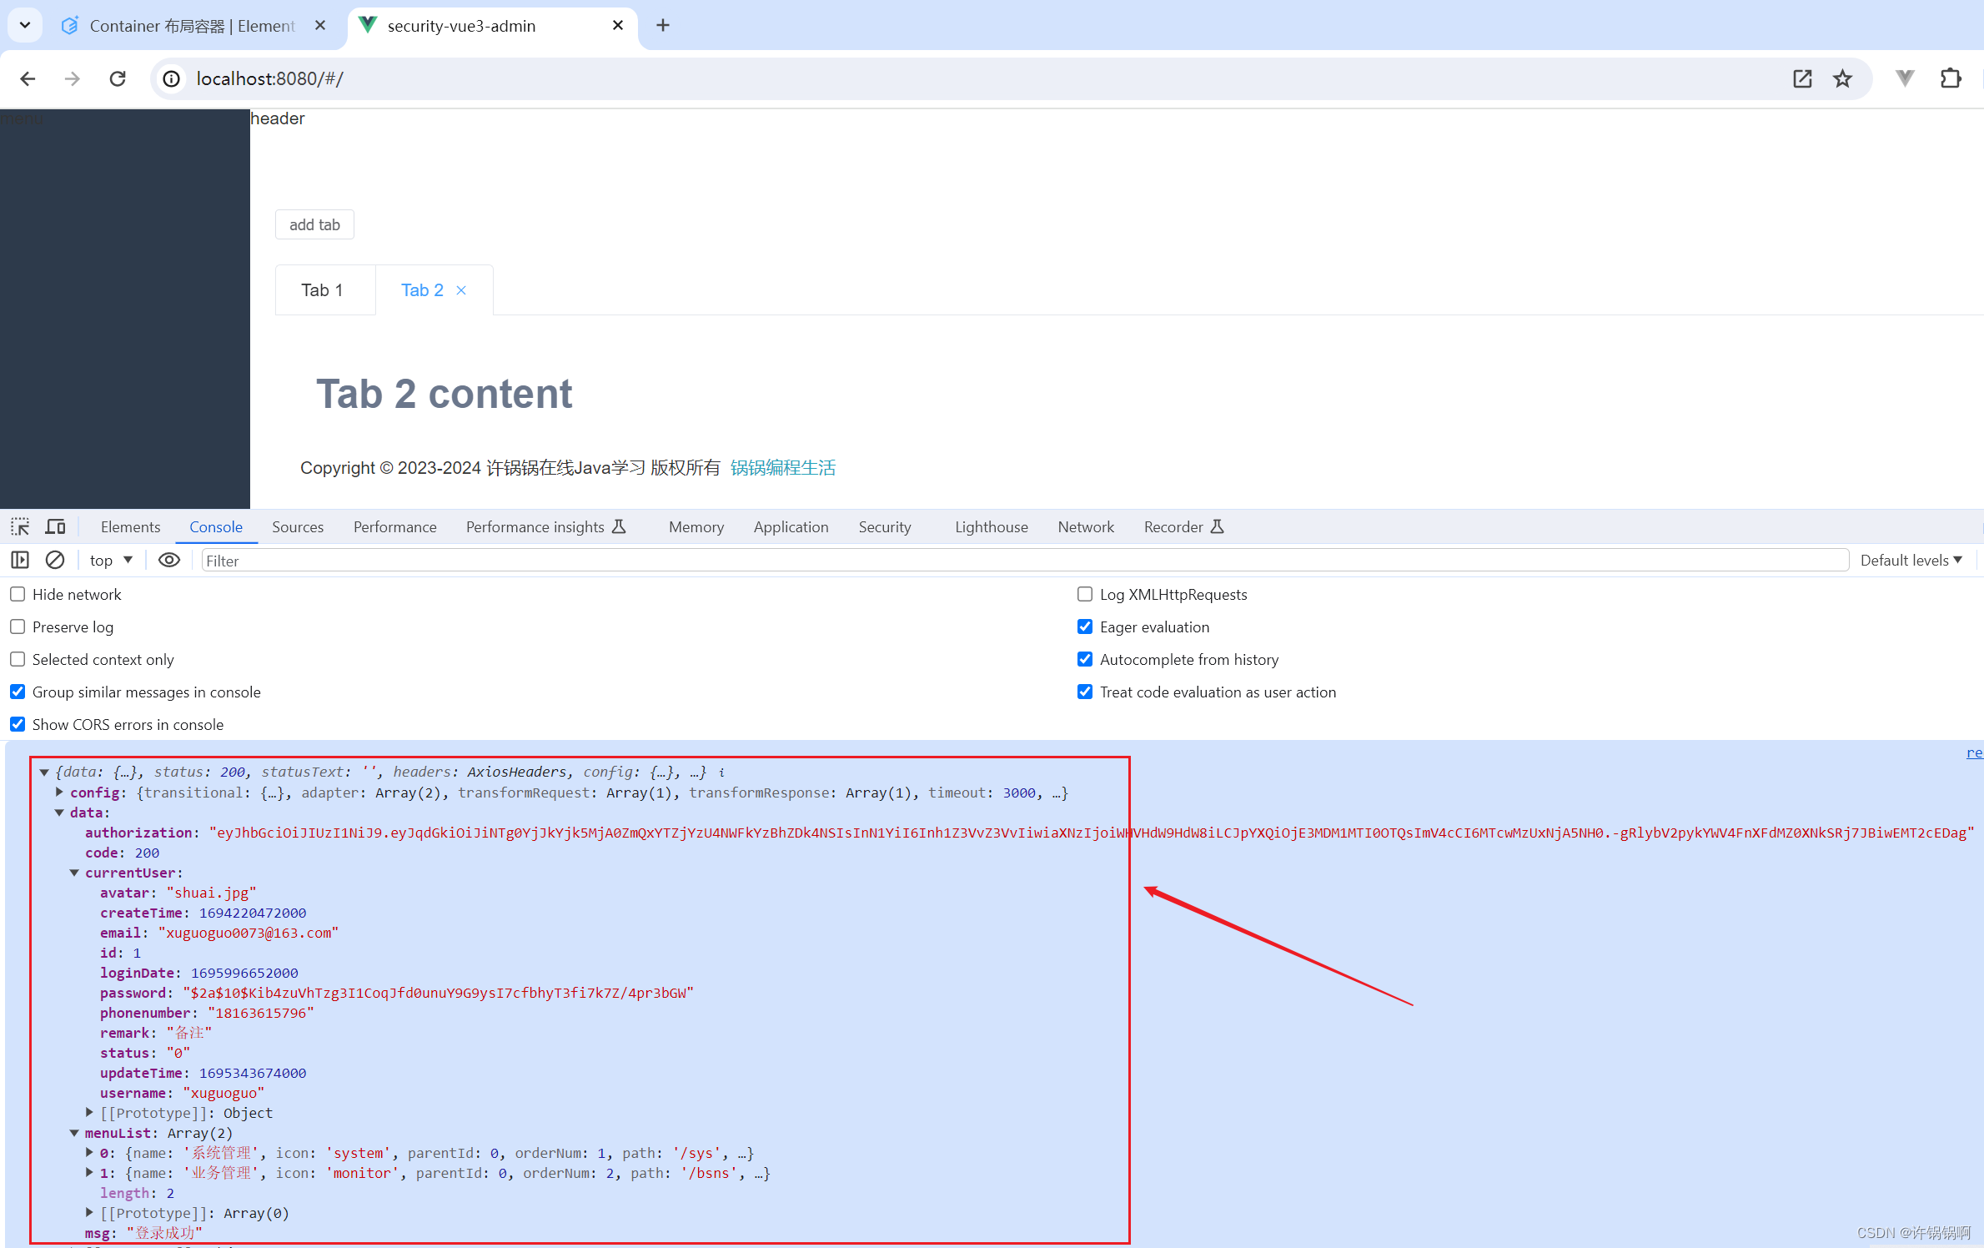Show console sidebar icon
The image size is (1984, 1248).
pyautogui.click(x=20, y=560)
